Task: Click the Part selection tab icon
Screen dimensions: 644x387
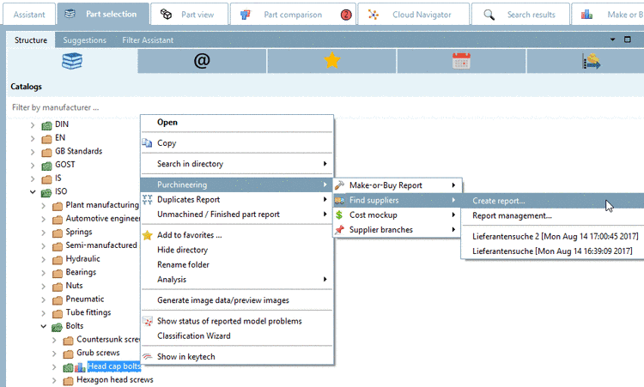Action: 70,14
